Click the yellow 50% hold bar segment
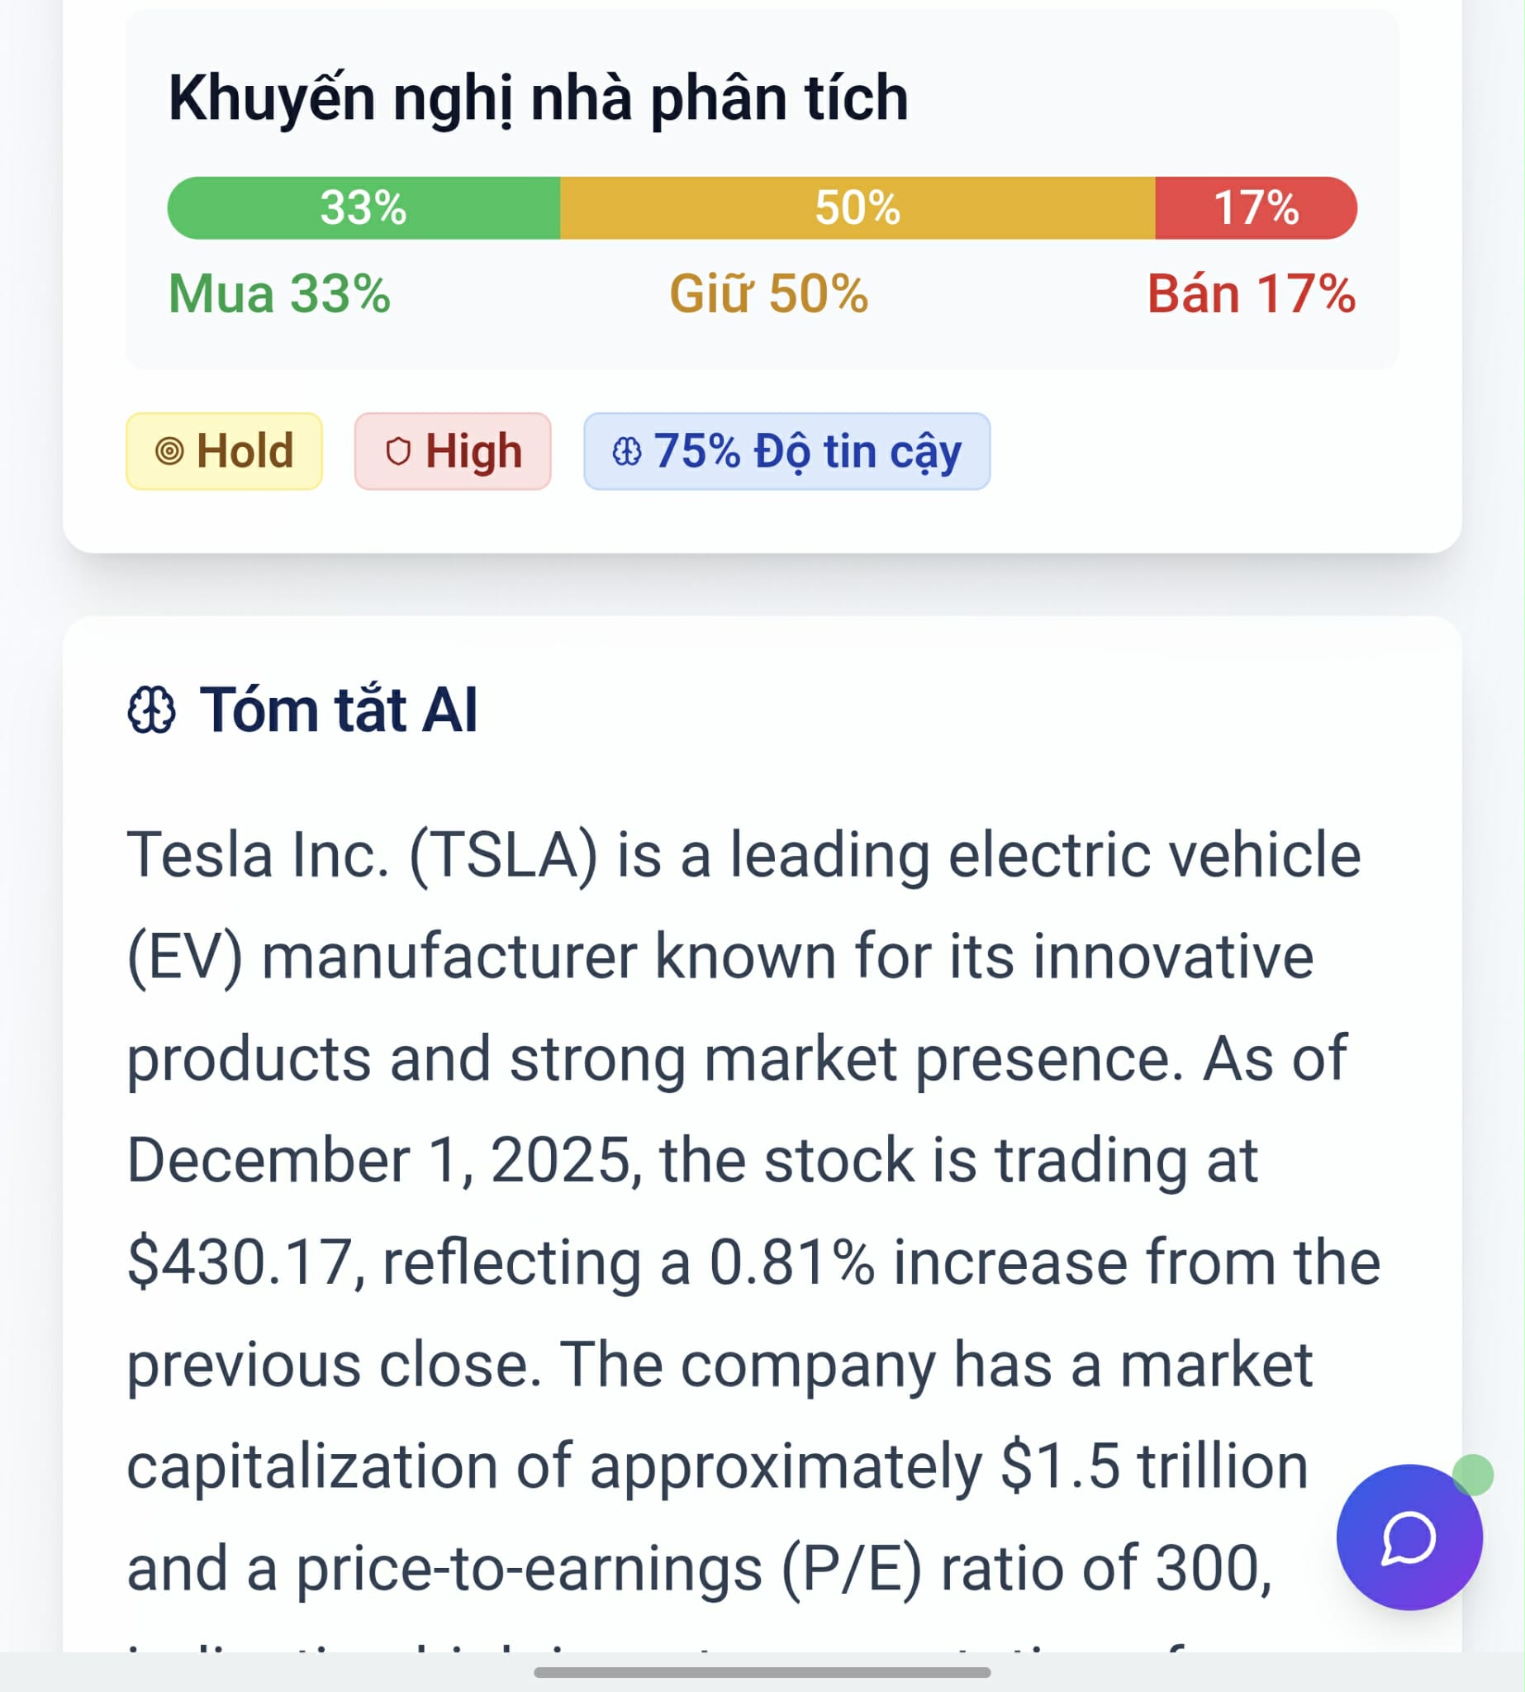1525x1692 pixels. tap(858, 208)
